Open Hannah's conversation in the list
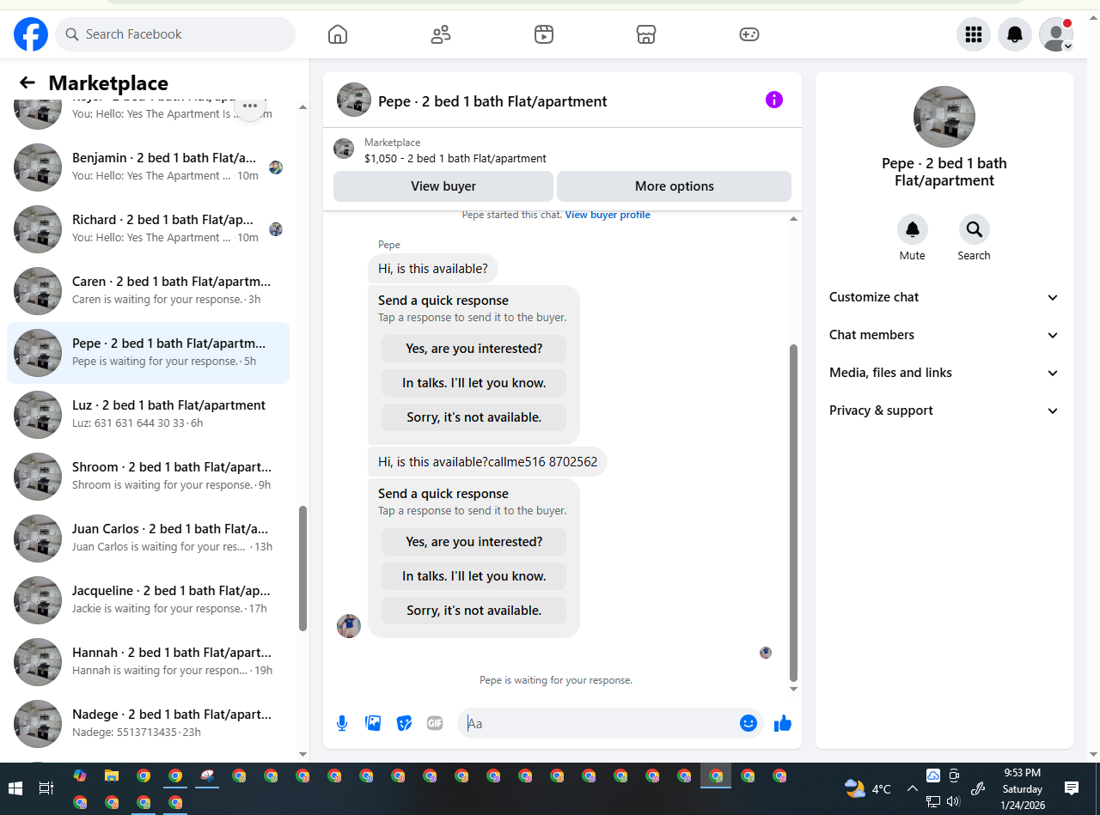The width and height of the screenshot is (1100, 815). pos(148,662)
